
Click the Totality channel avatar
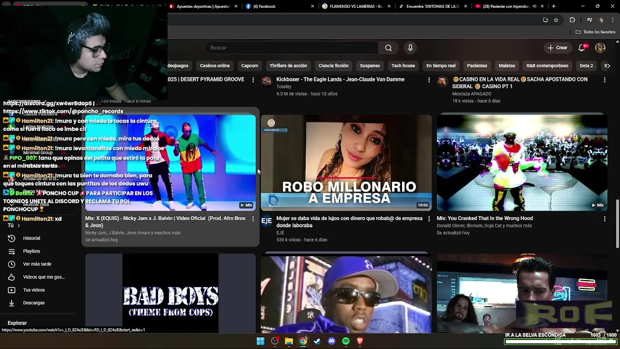coord(266,81)
